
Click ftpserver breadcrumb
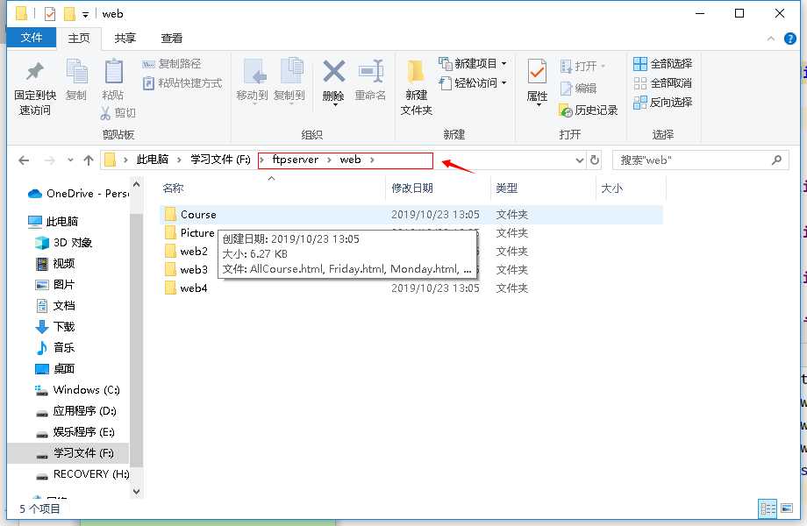click(296, 160)
